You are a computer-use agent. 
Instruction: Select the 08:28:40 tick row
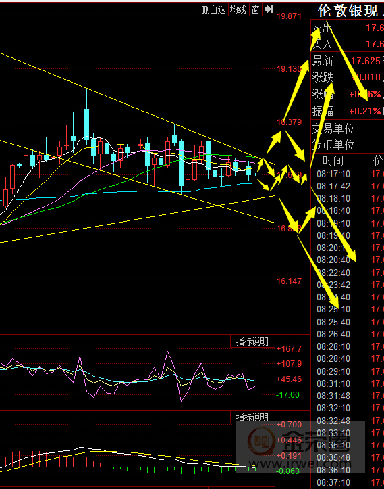point(348,358)
